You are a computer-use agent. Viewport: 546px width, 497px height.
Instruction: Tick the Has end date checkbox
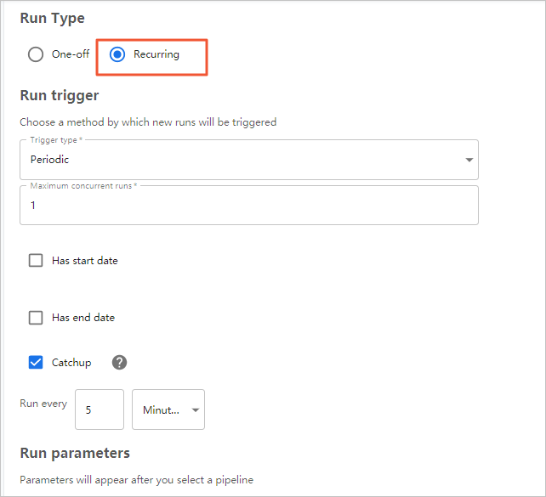coord(36,318)
